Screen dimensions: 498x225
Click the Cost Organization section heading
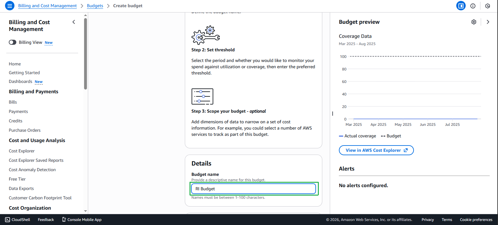click(x=30, y=208)
